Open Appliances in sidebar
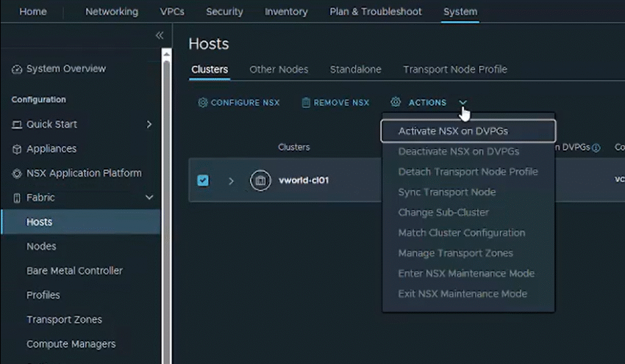Viewport: 625px width, 364px height. coord(51,149)
